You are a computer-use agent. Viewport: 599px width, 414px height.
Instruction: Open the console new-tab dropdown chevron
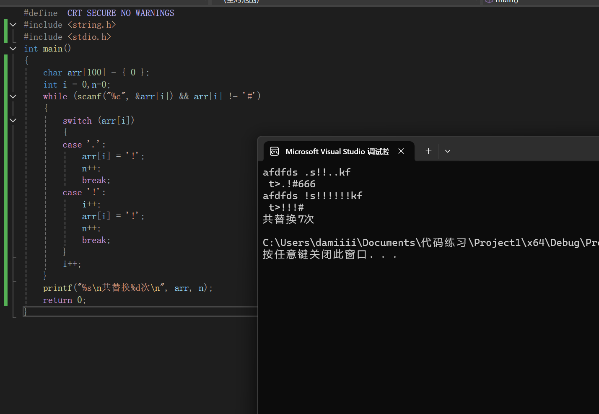(x=448, y=151)
